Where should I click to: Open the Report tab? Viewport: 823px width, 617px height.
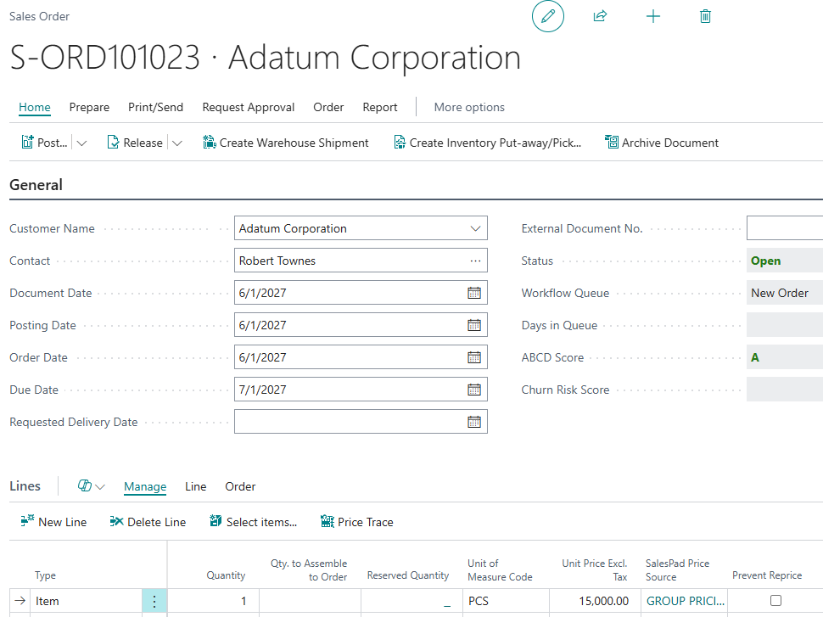[380, 107]
